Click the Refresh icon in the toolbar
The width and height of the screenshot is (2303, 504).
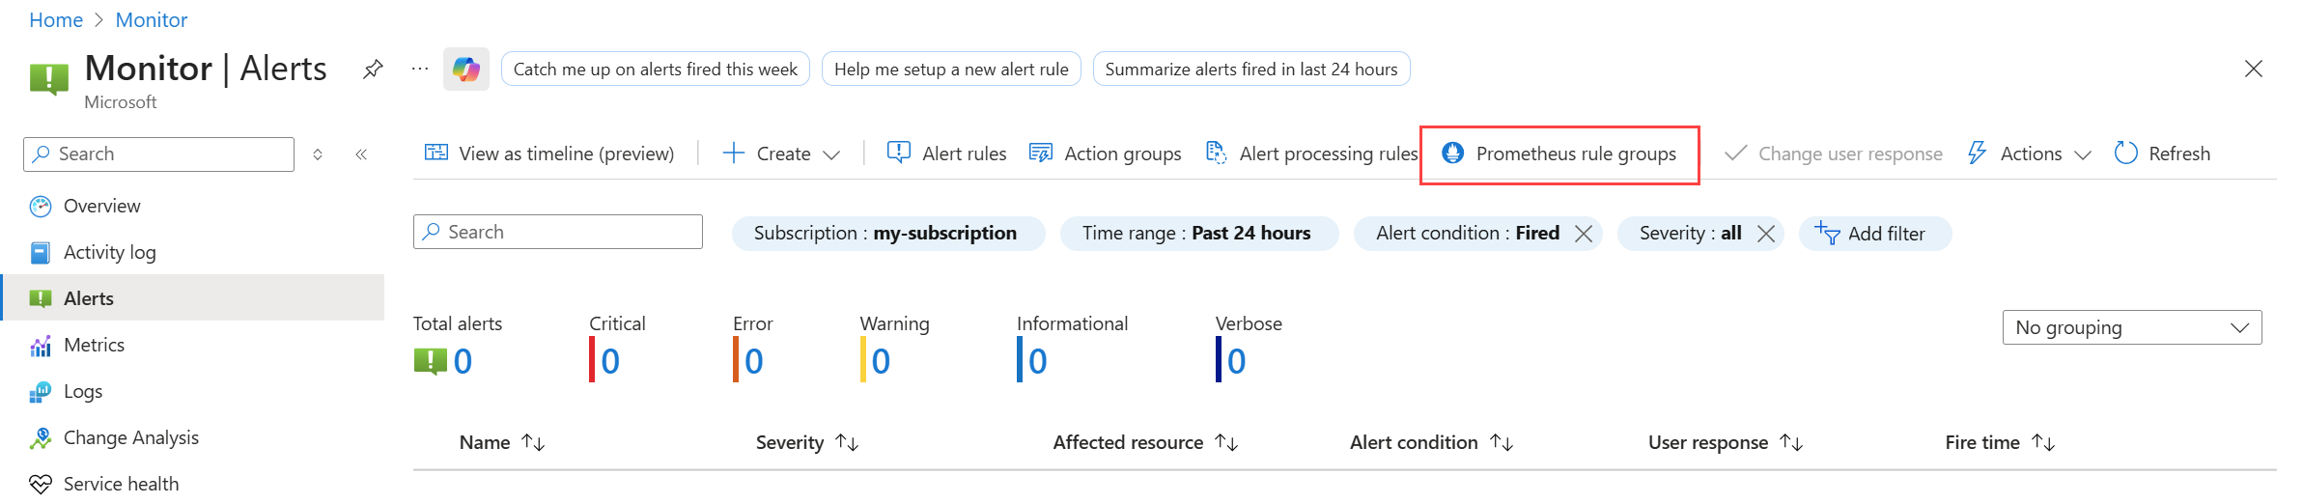point(2125,154)
